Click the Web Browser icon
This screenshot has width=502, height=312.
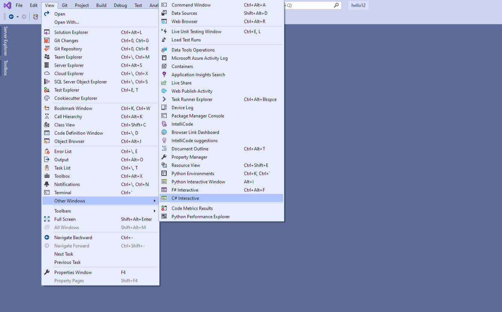point(164,21)
